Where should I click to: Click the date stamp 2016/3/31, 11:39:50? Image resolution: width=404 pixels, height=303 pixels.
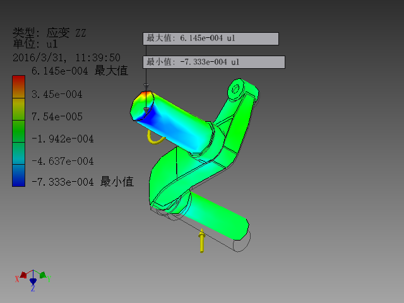click(66, 57)
